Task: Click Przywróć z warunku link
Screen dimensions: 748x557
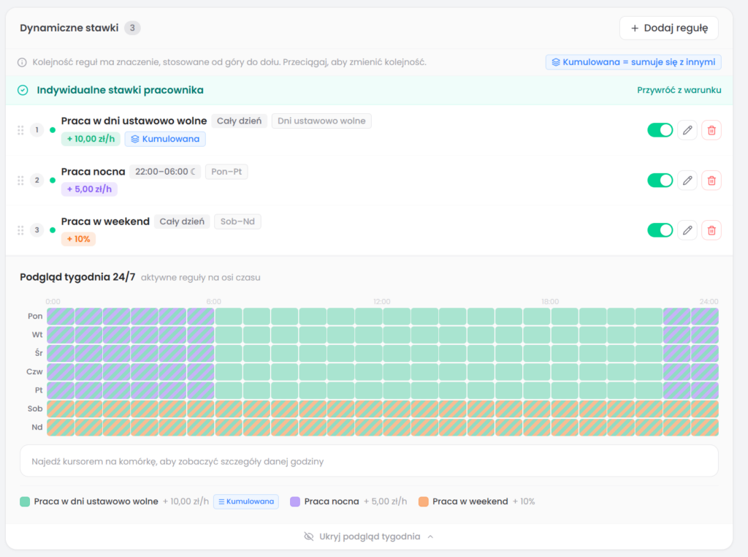Action: (679, 90)
